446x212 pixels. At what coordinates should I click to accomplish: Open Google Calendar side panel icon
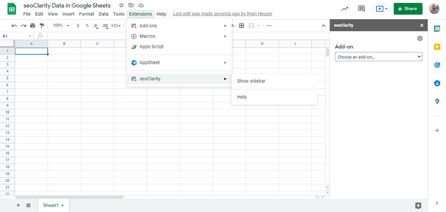(x=437, y=29)
